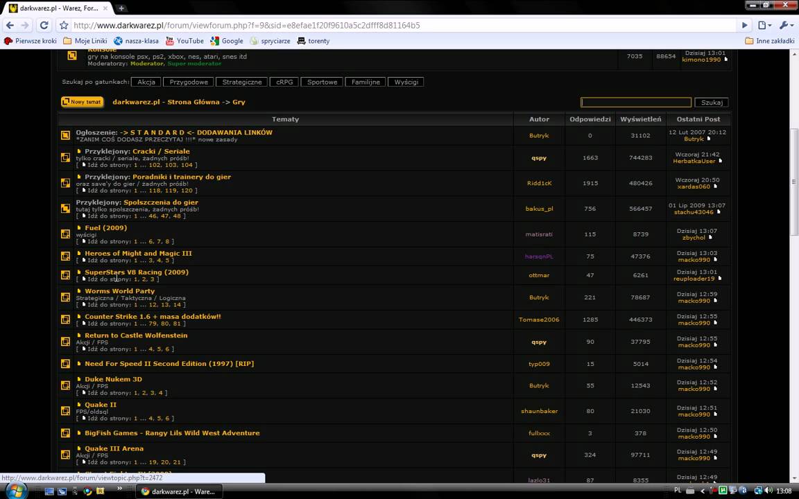Filter games by Strategiczne genre
This screenshot has height=499, width=799.
pos(242,82)
